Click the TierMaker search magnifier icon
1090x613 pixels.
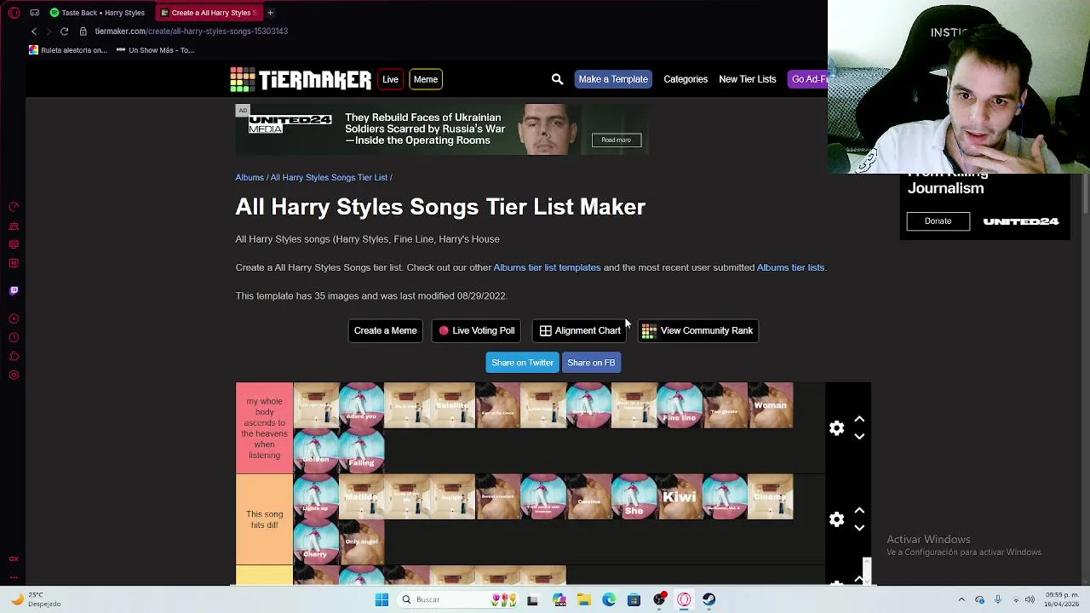tap(557, 79)
